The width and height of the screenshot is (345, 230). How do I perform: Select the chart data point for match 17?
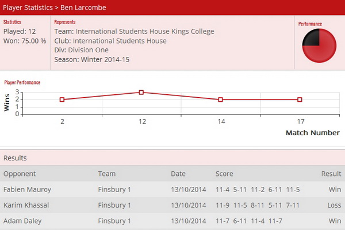pos(300,99)
